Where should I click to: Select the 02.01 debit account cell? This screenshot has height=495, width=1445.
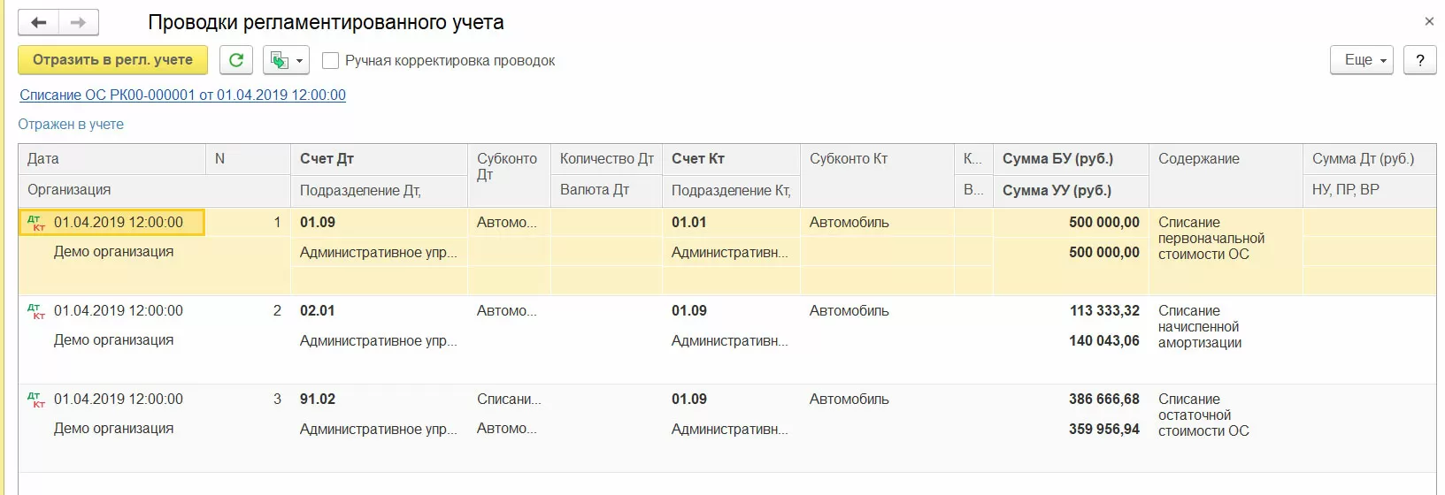pos(318,311)
